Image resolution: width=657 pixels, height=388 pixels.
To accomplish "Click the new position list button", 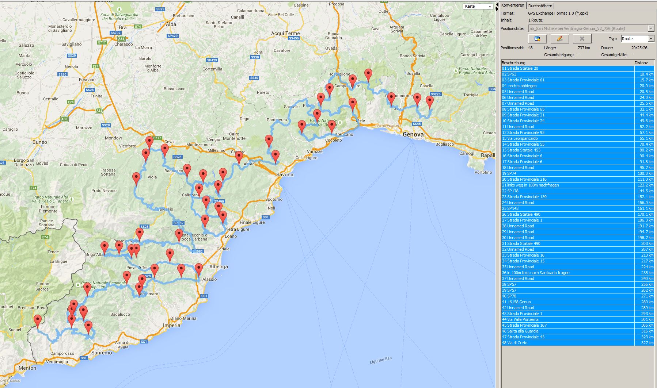I will click(x=537, y=39).
